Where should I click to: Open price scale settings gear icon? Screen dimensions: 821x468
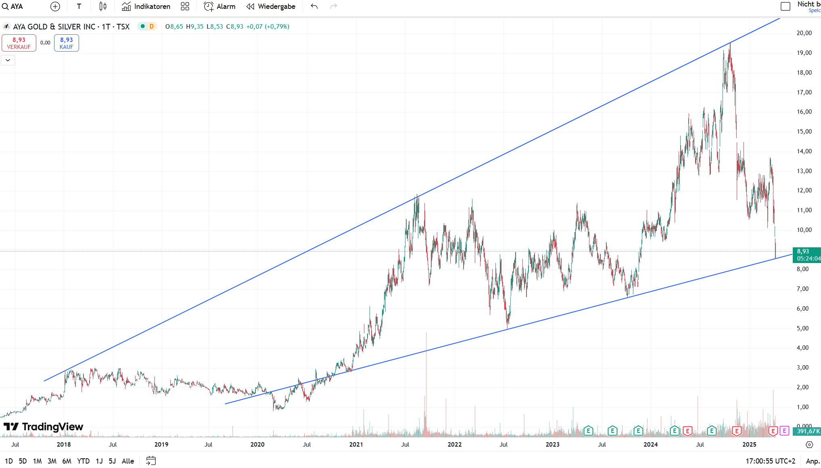(x=809, y=445)
